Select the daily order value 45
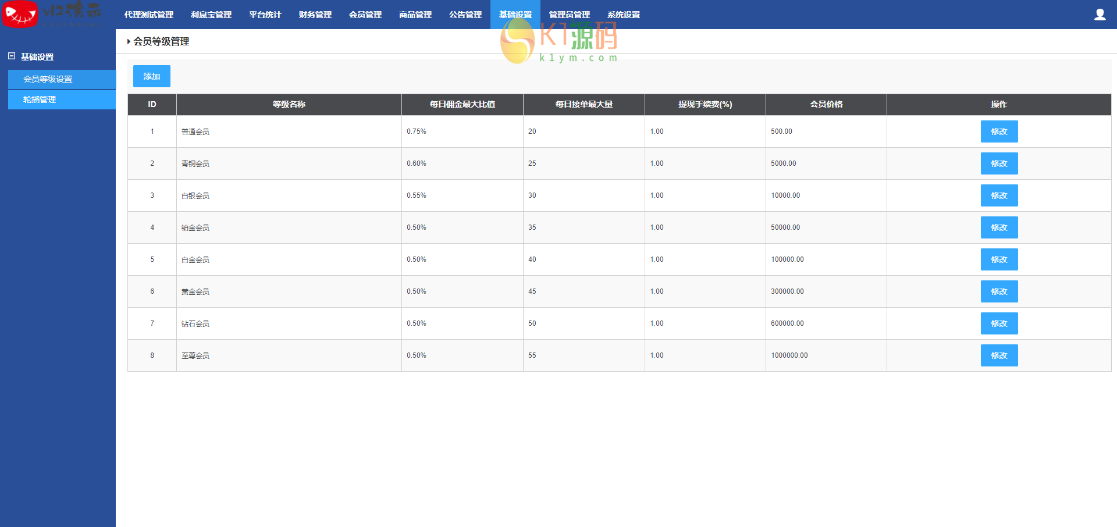The image size is (1117, 527). point(532,291)
